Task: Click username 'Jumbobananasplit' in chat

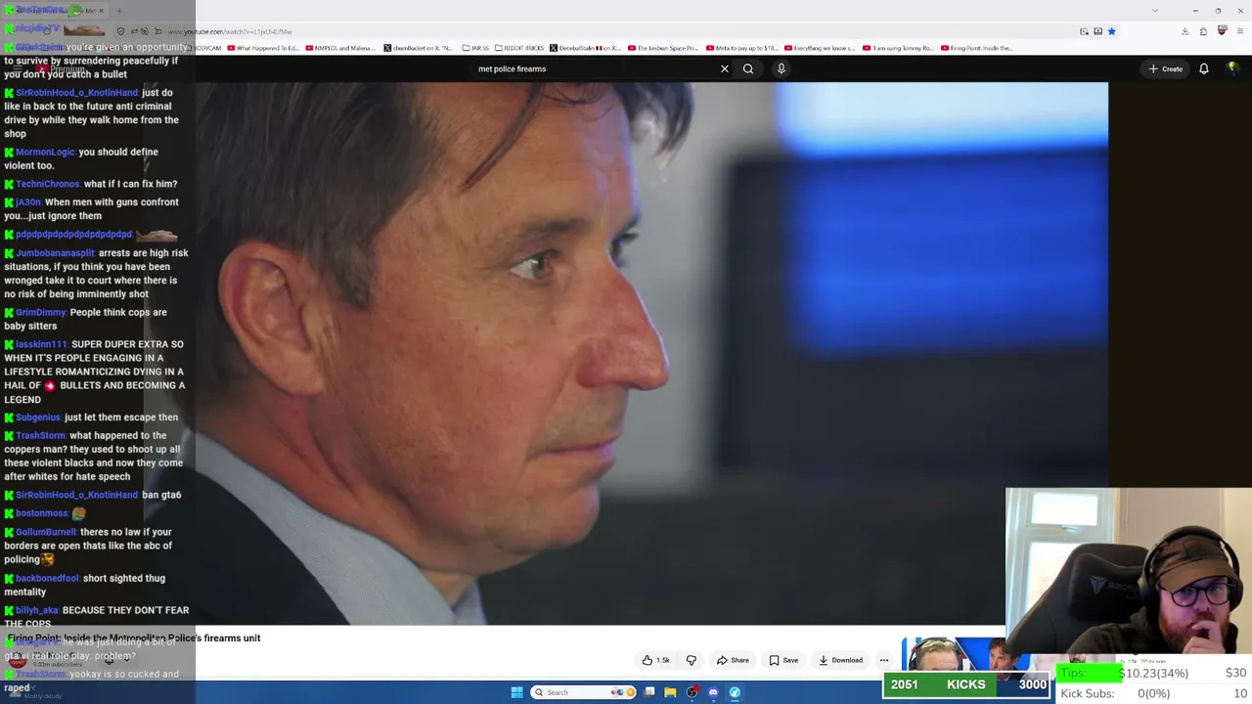Action: click(x=55, y=253)
